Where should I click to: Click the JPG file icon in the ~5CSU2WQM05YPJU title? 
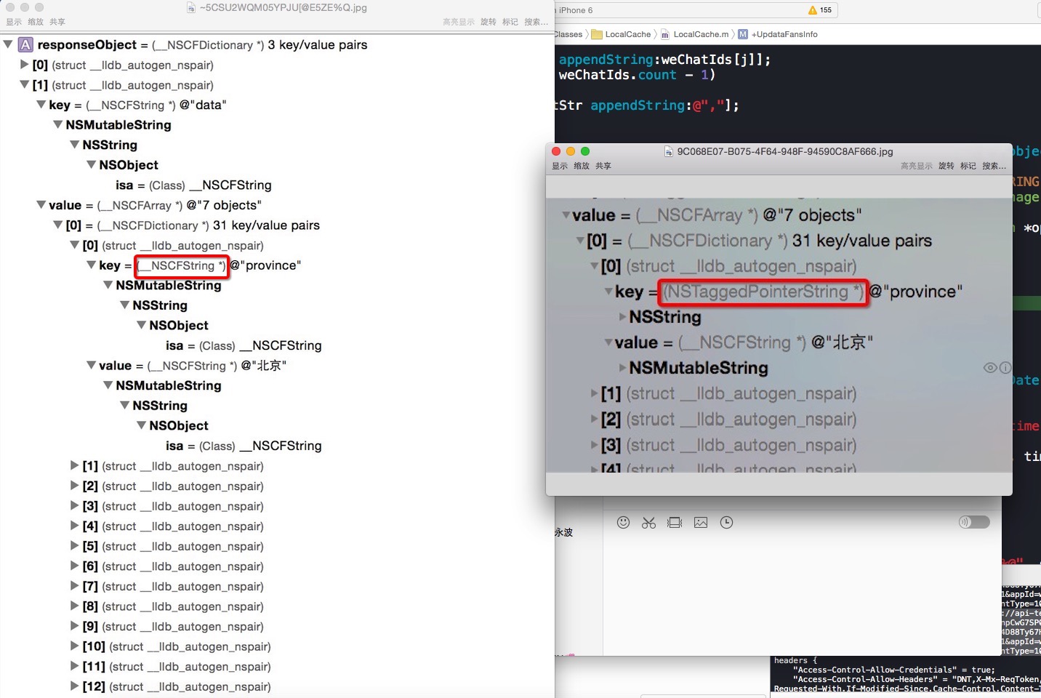(x=191, y=7)
